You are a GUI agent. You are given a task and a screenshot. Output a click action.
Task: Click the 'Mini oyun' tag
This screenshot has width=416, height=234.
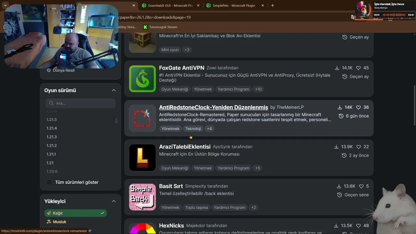[x=170, y=50]
